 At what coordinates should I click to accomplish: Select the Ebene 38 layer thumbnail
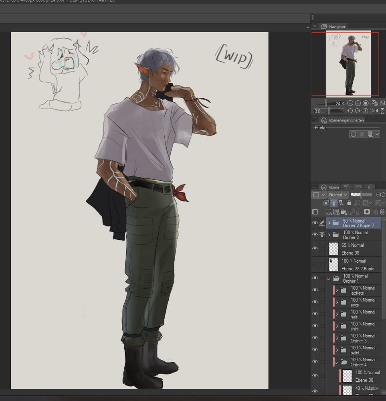[x=333, y=249]
